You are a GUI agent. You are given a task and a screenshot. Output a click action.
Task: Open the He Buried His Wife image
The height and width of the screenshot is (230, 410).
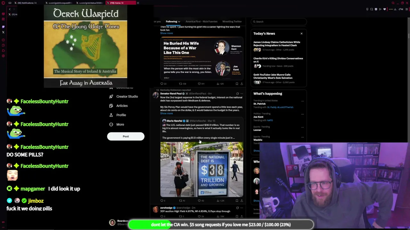(x=202, y=58)
